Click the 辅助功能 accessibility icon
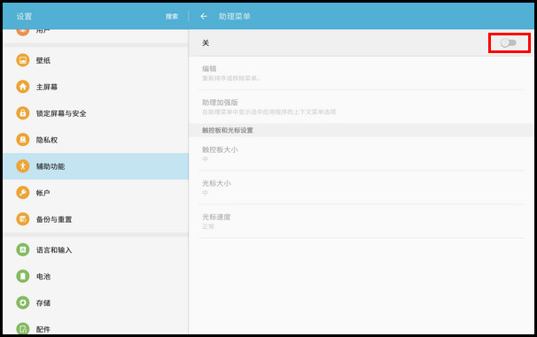537x337 pixels. (23, 166)
